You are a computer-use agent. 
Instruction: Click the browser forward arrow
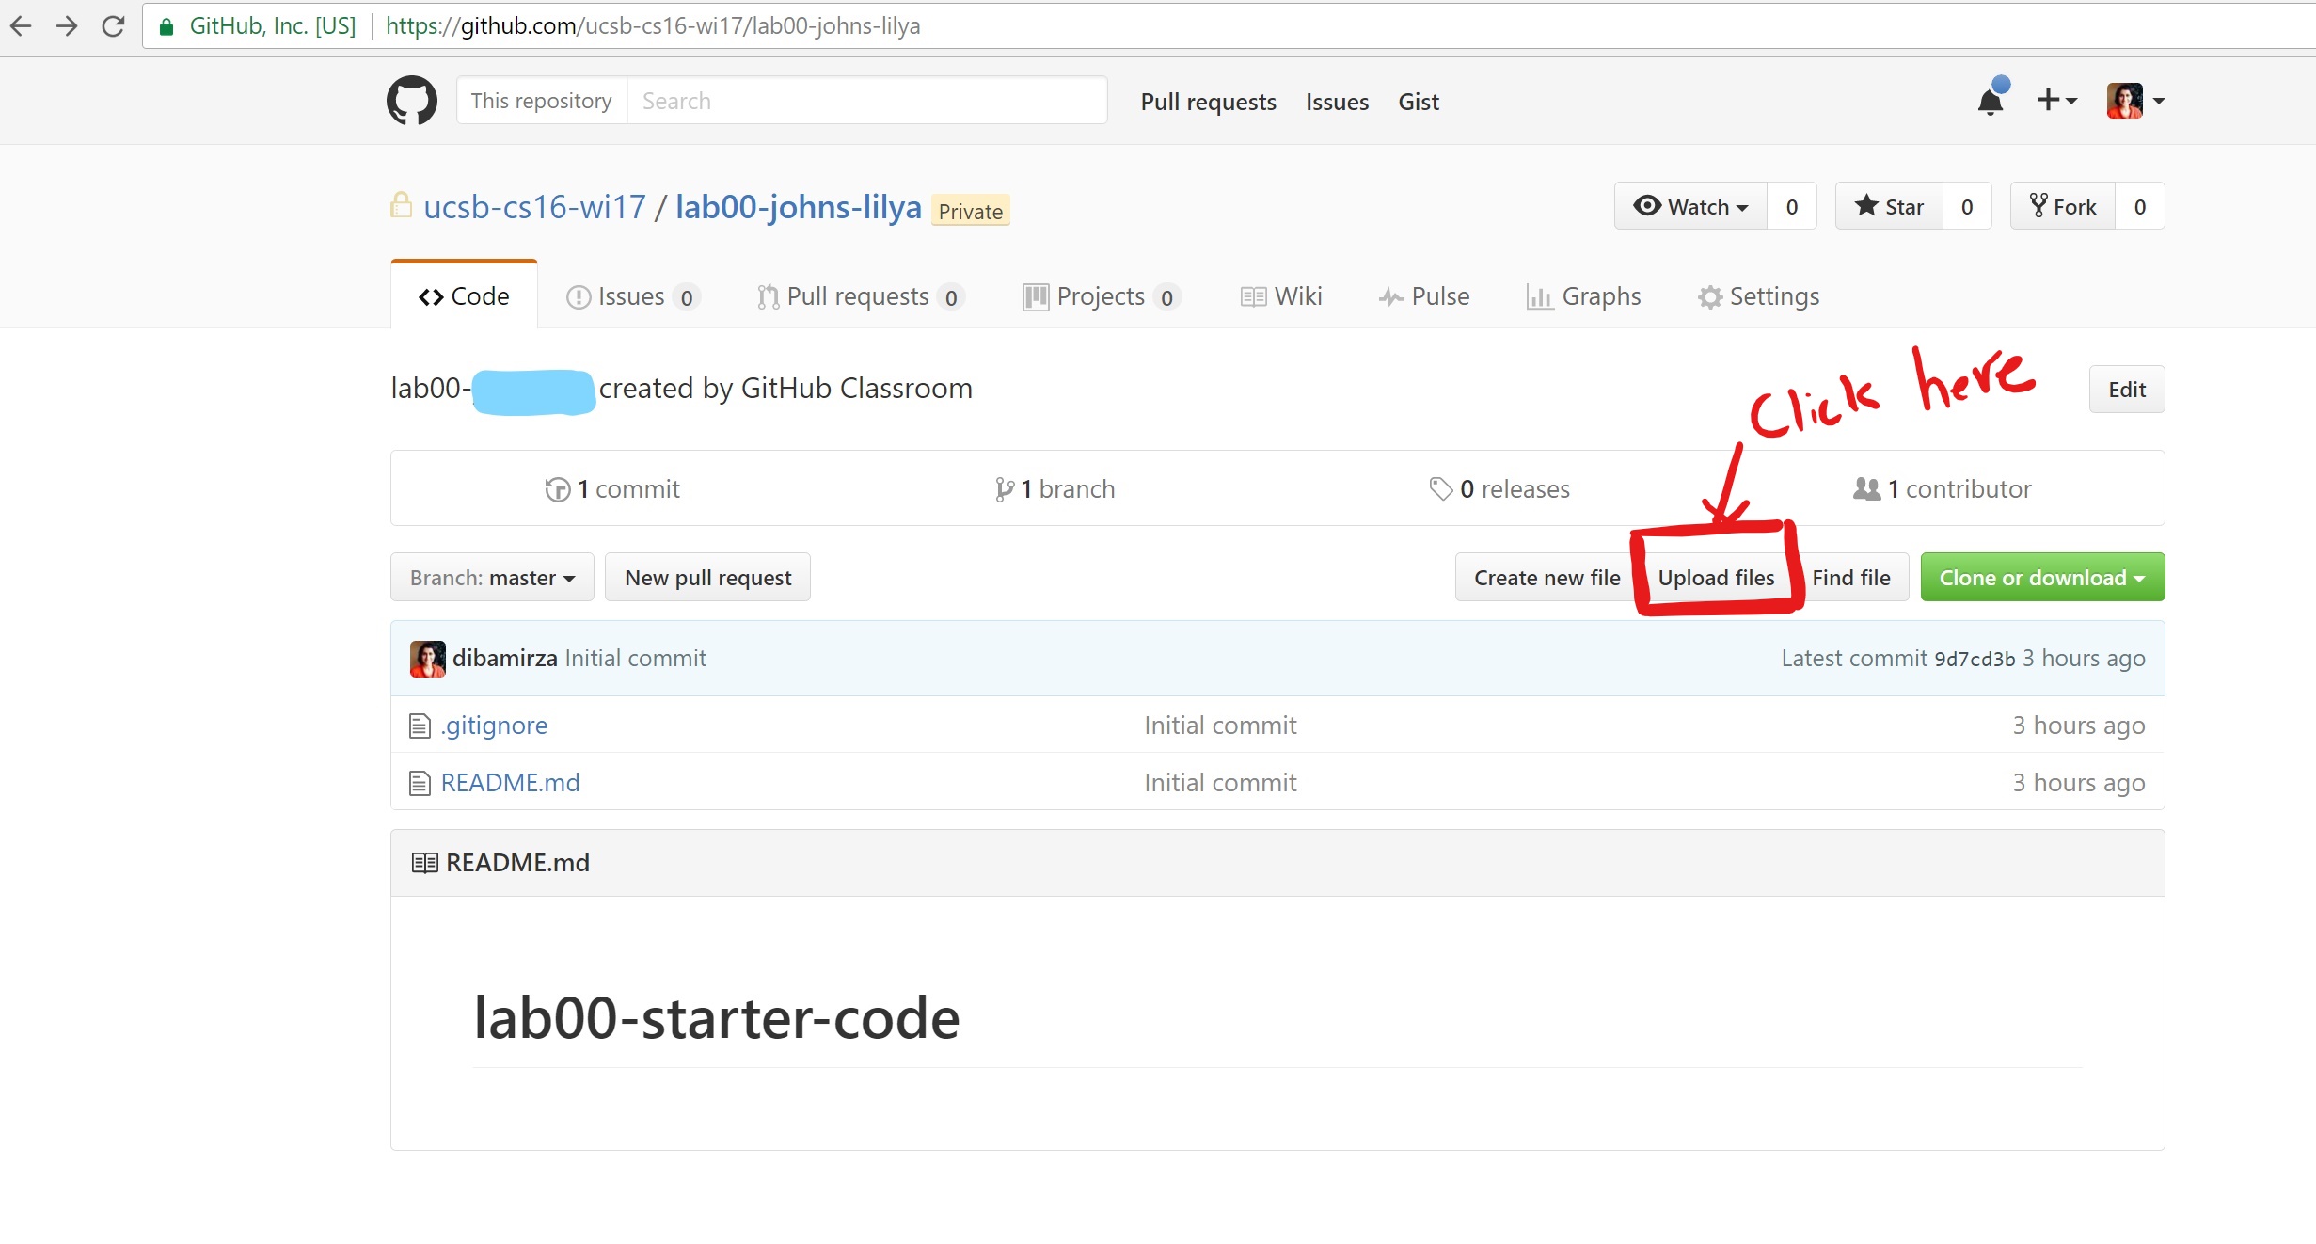point(67,26)
